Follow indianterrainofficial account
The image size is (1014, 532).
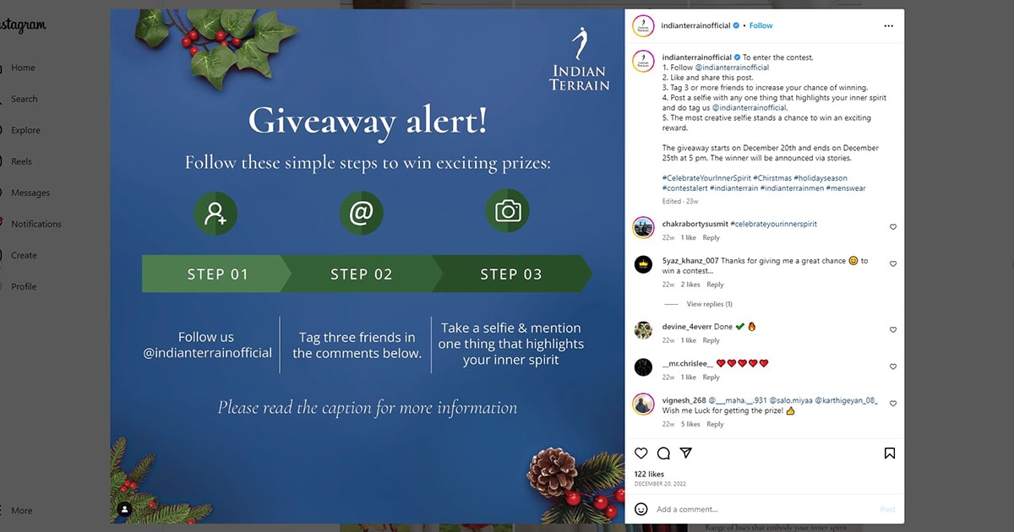tap(761, 25)
